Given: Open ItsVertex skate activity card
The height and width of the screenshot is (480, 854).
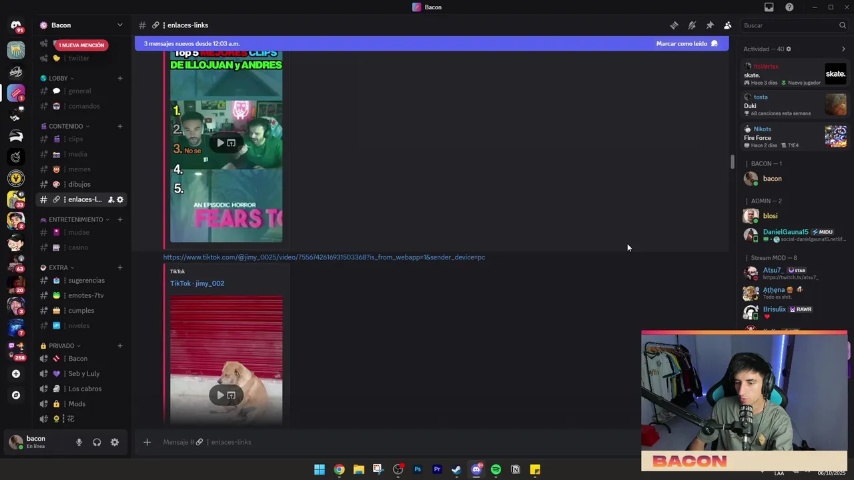Looking at the screenshot, I should point(795,75).
